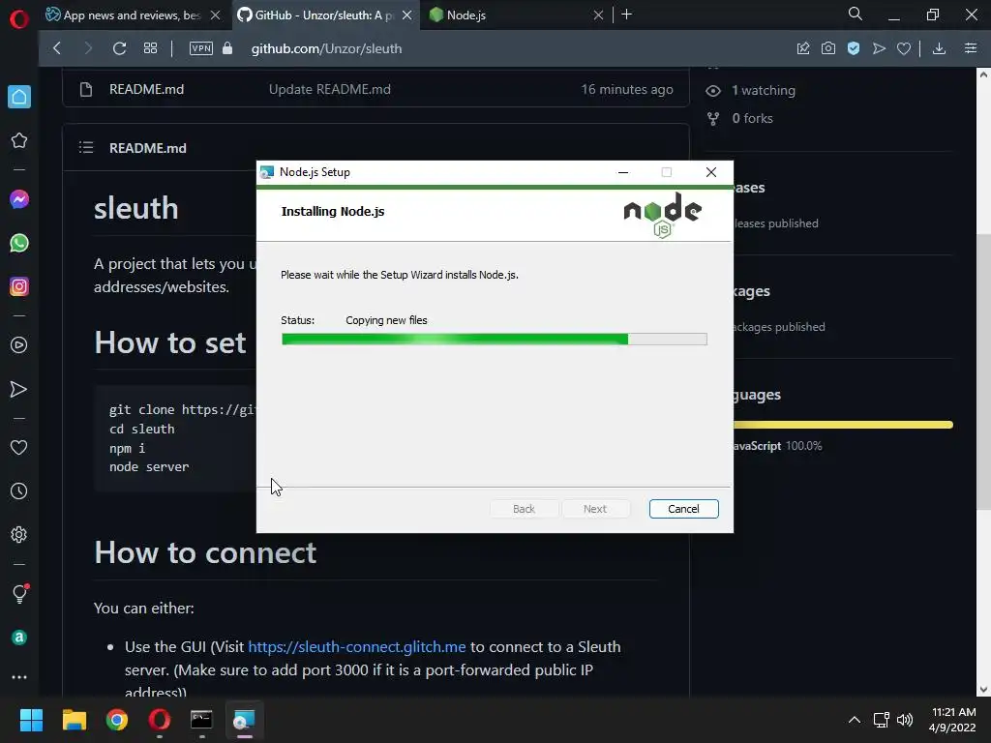The width and height of the screenshot is (991, 743).
Task: Open the volume speaker tray icon
Action: [x=905, y=720]
